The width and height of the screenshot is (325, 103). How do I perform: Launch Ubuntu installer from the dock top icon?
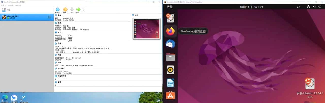click(170, 18)
